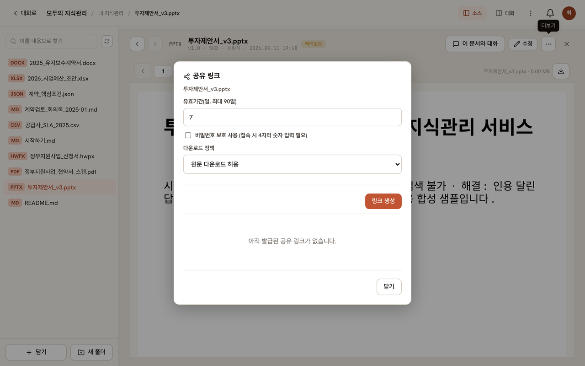Go back with 대화로 arrow
Screen dimensions: 585x366
pos(25,13)
